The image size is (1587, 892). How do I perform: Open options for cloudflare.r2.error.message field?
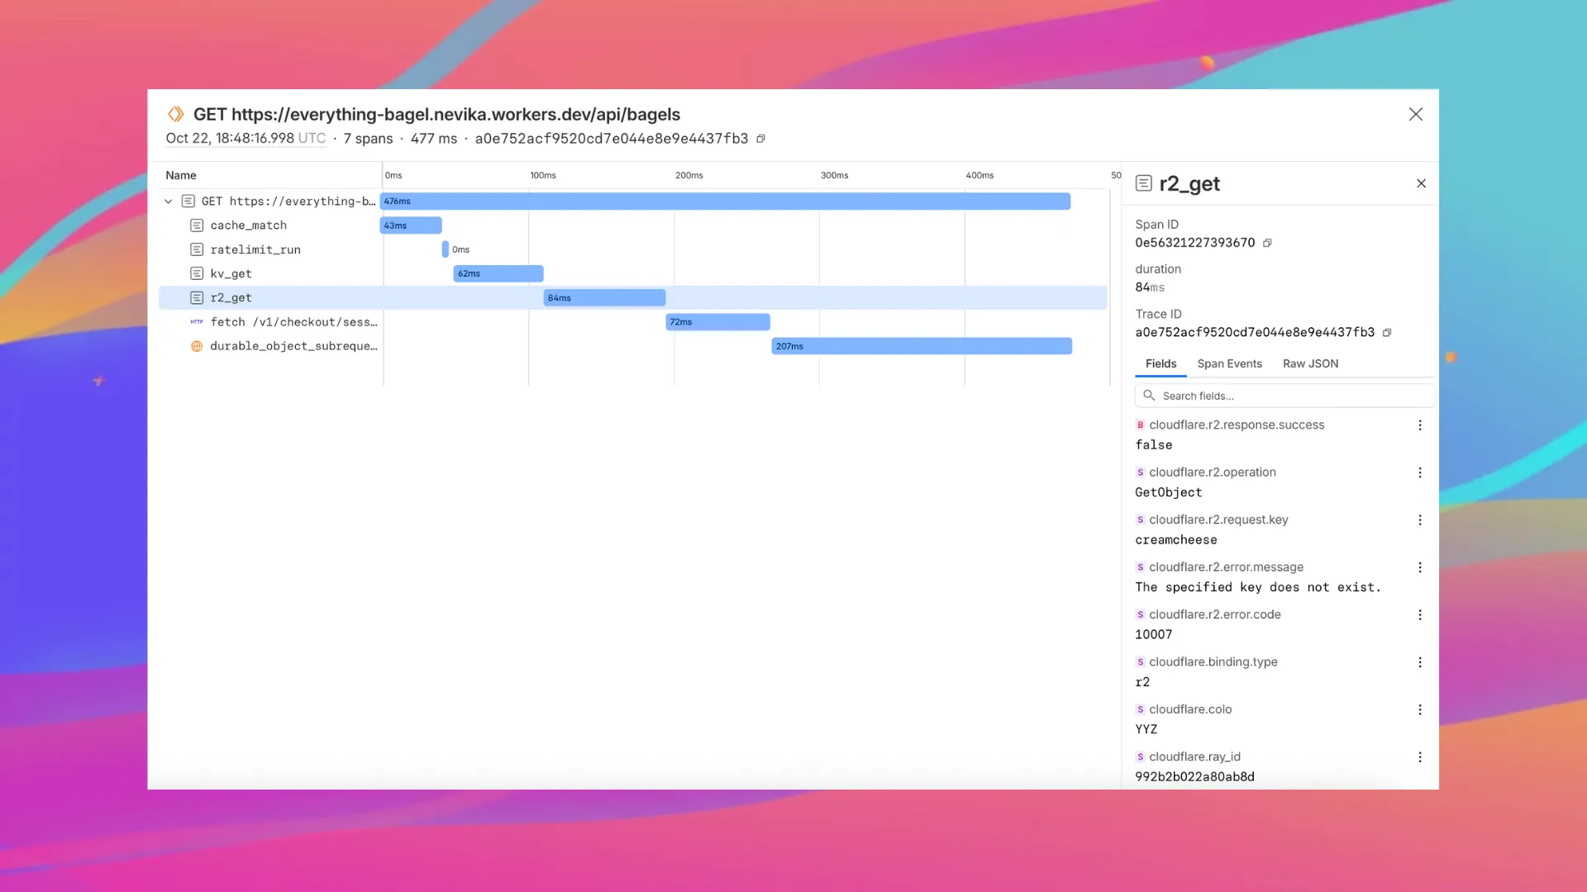point(1420,567)
